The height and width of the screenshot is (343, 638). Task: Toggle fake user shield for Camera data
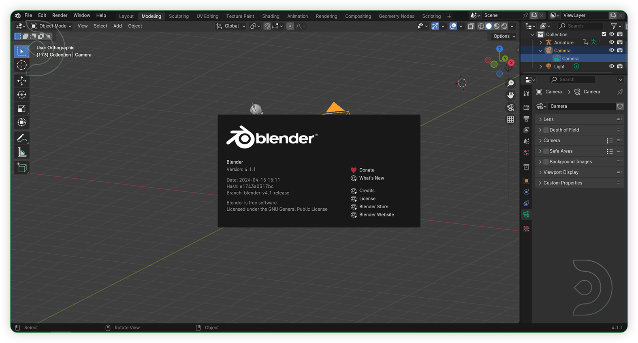coord(620,106)
